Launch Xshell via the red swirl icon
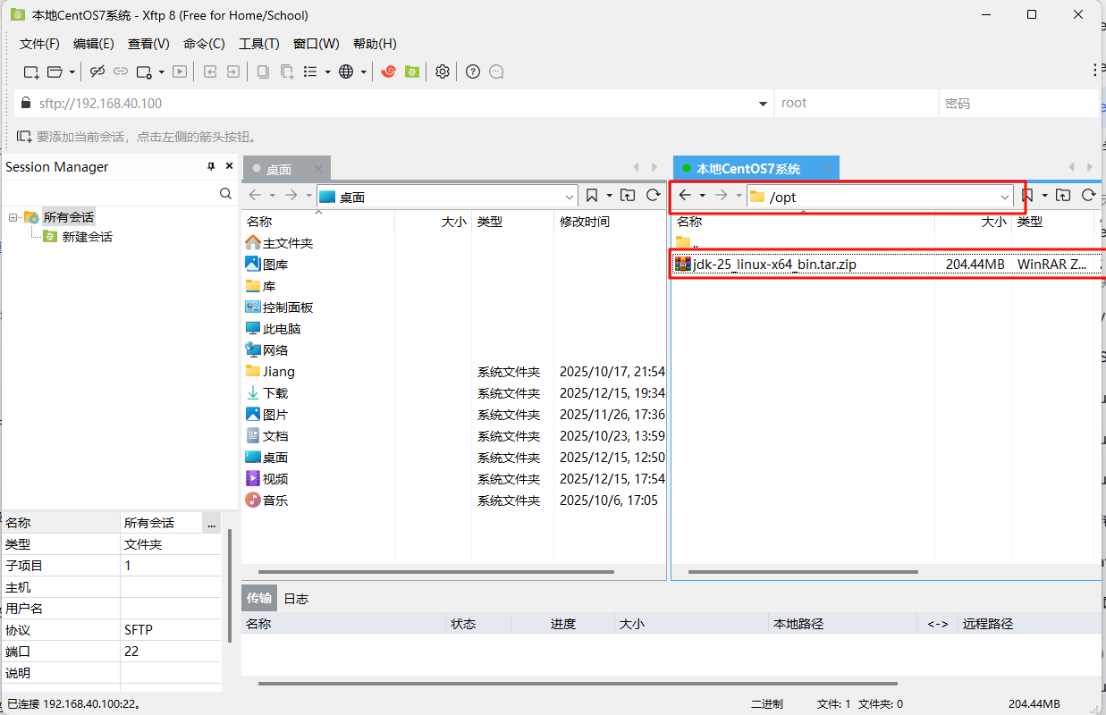The height and width of the screenshot is (715, 1106). tap(388, 71)
